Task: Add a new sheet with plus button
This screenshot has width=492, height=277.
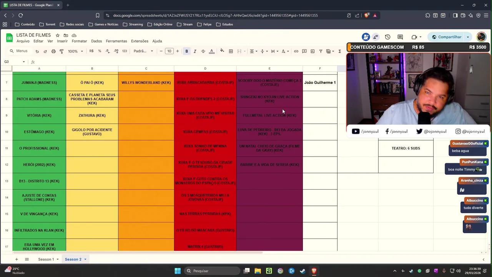Action: pyautogui.click(x=16, y=259)
